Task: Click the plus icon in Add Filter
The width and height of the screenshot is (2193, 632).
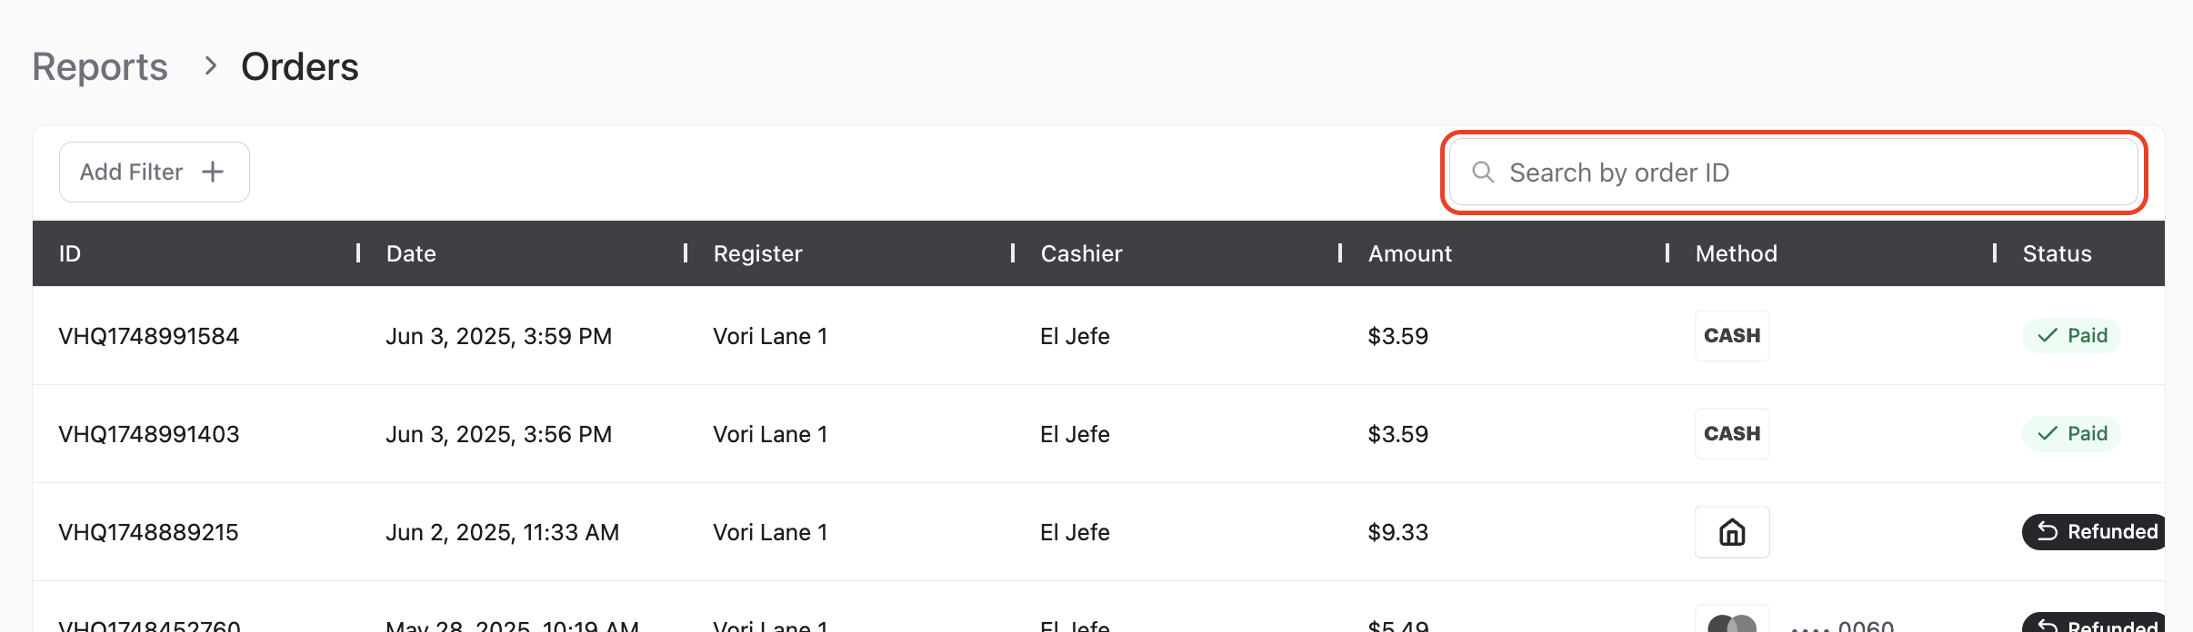Action: pyautogui.click(x=213, y=172)
